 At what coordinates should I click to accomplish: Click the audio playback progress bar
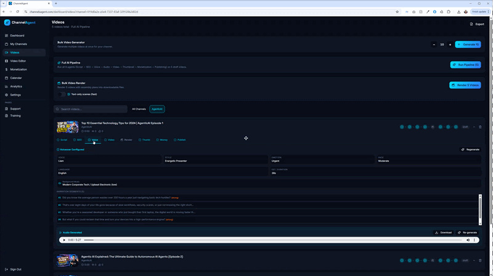[271, 240]
